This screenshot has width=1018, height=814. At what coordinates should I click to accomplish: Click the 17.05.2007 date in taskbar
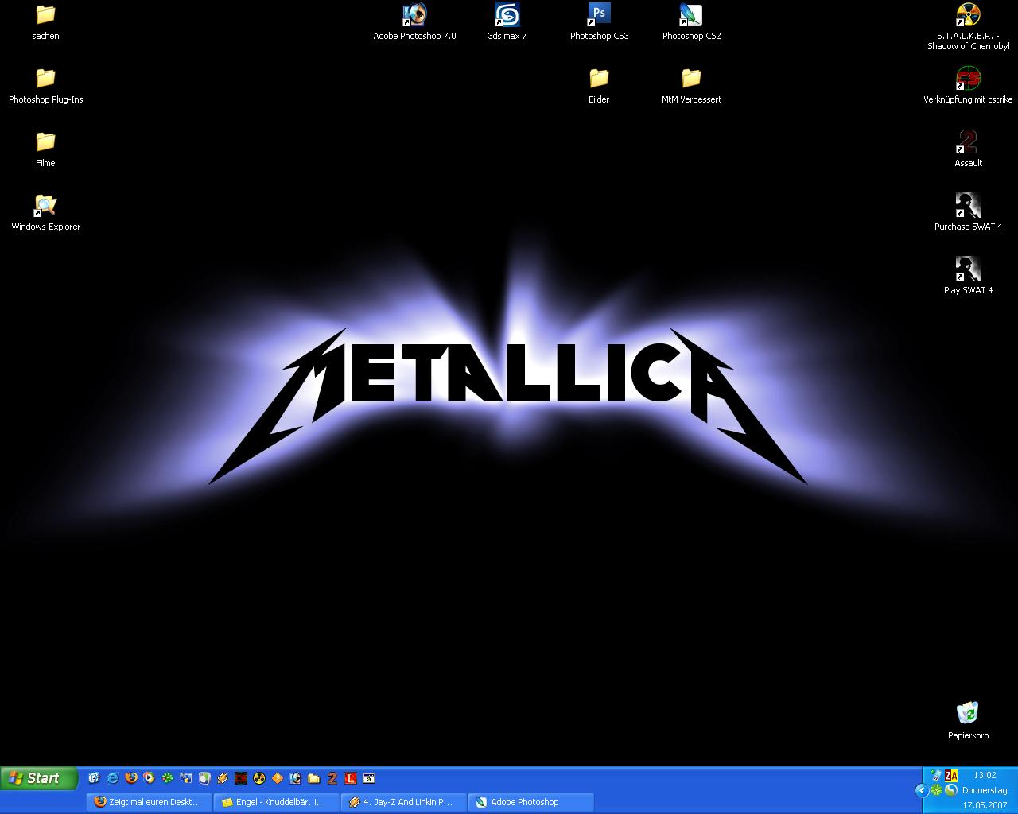click(985, 805)
